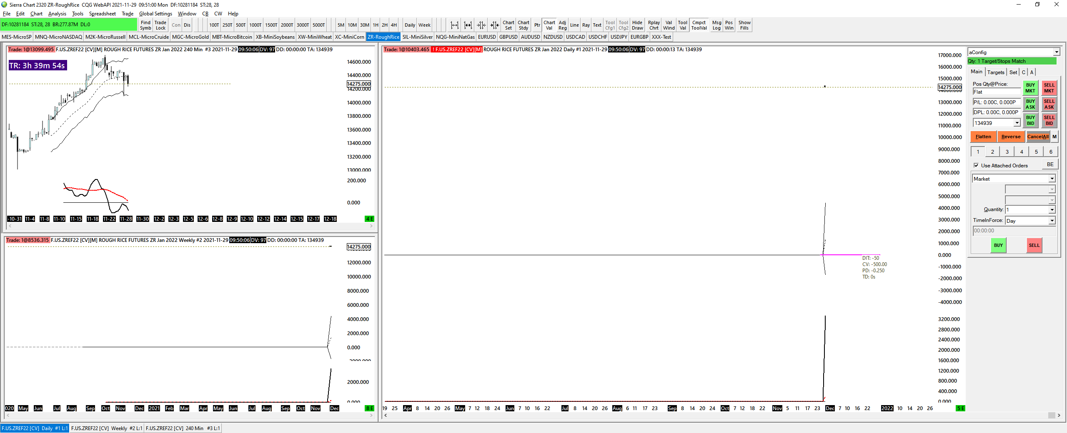Open the Analysis menu
The image size is (1067, 433).
[x=57, y=14]
